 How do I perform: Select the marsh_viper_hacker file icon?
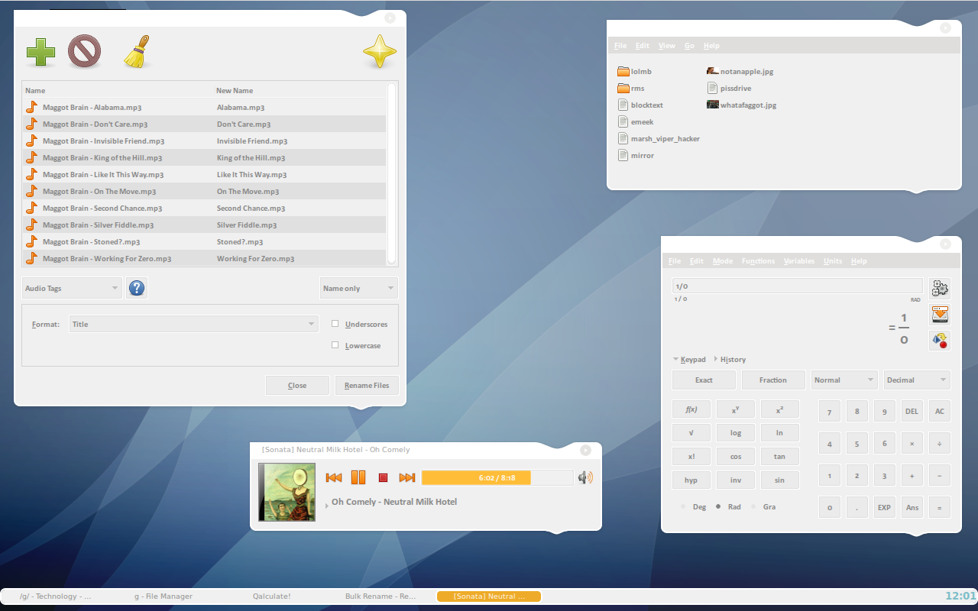[x=623, y=138]
